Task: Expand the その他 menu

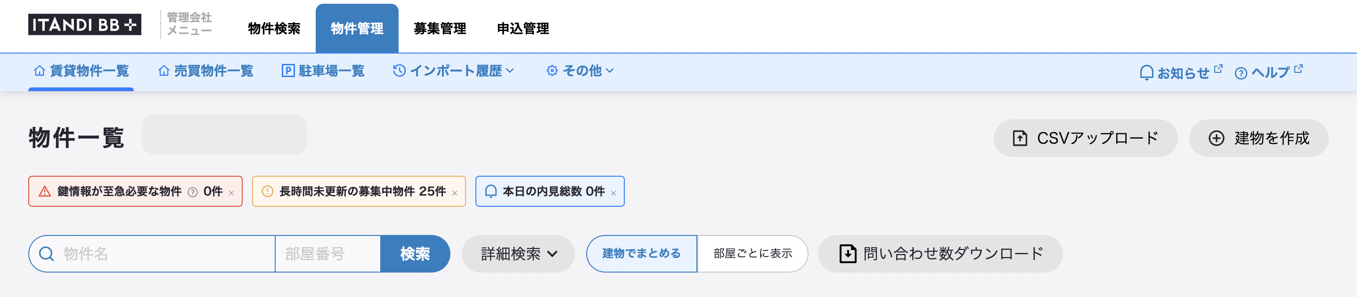Action: coord(580,71)
